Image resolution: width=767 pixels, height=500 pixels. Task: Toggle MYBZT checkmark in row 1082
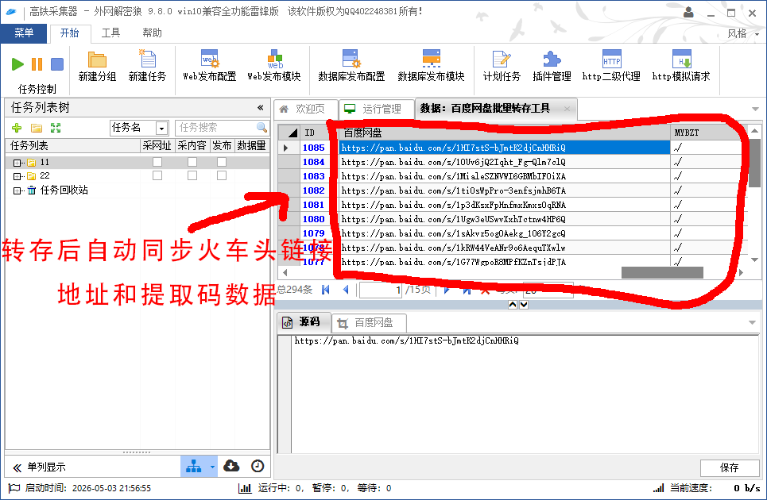point(678,190)
